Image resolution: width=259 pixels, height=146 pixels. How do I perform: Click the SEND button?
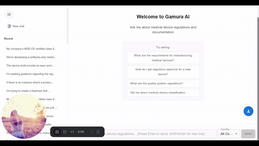tap(248, 134)
